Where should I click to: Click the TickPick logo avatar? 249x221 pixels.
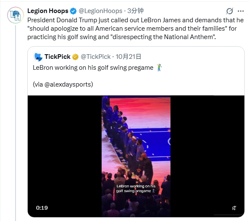[38, 57]
